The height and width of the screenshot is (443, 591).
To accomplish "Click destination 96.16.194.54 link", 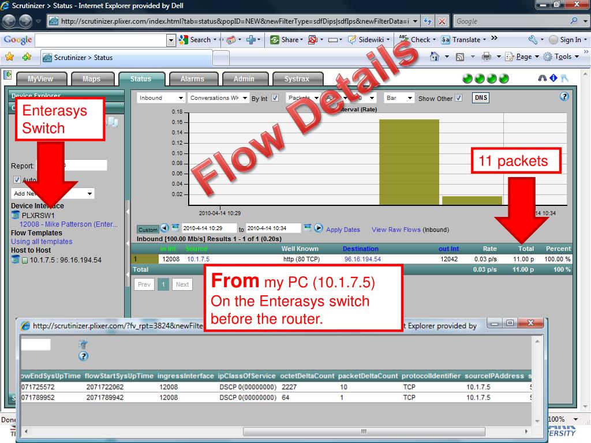I will (362, 259).
